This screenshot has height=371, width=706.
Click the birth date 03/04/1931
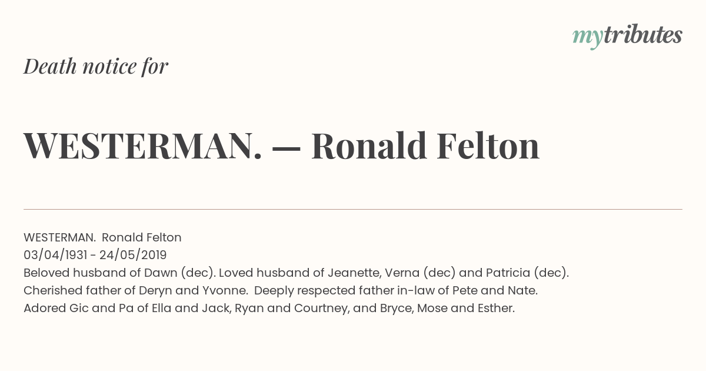[56, 255]
